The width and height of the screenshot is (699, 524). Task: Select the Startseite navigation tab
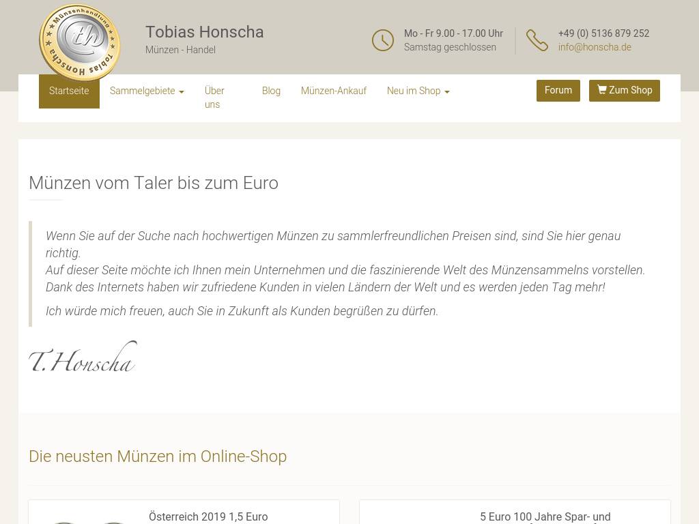pos(69,91)
